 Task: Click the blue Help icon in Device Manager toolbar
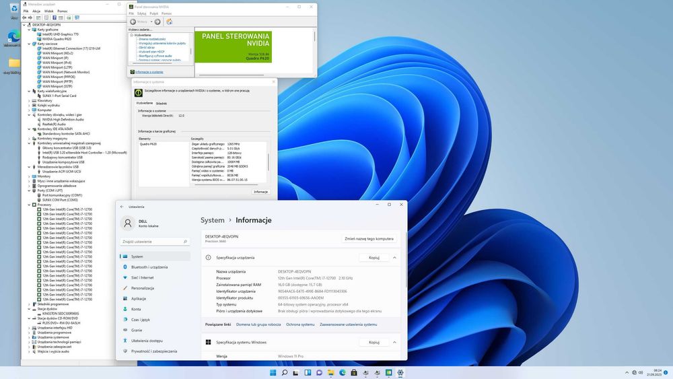coord(55,18)
